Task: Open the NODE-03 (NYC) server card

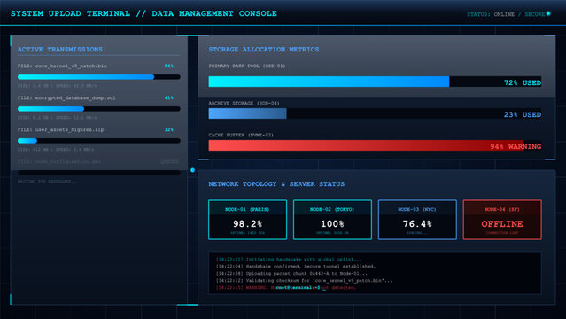Action: tap(417, 220)
